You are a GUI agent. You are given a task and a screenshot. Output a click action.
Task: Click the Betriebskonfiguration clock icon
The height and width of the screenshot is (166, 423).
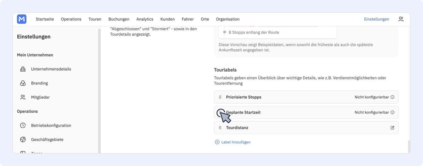[x=23, y=125]
